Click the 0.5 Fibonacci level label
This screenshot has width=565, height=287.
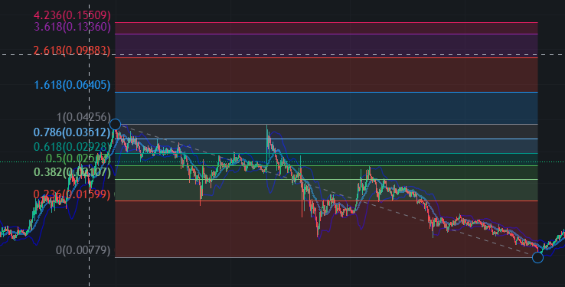pyautogui.click(x=78, y=158)
